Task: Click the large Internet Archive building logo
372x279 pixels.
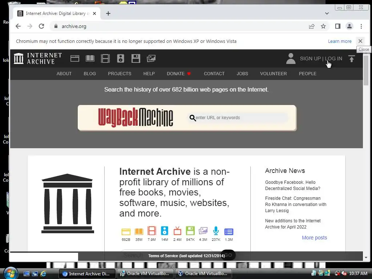Action: [x=68, y=203]
